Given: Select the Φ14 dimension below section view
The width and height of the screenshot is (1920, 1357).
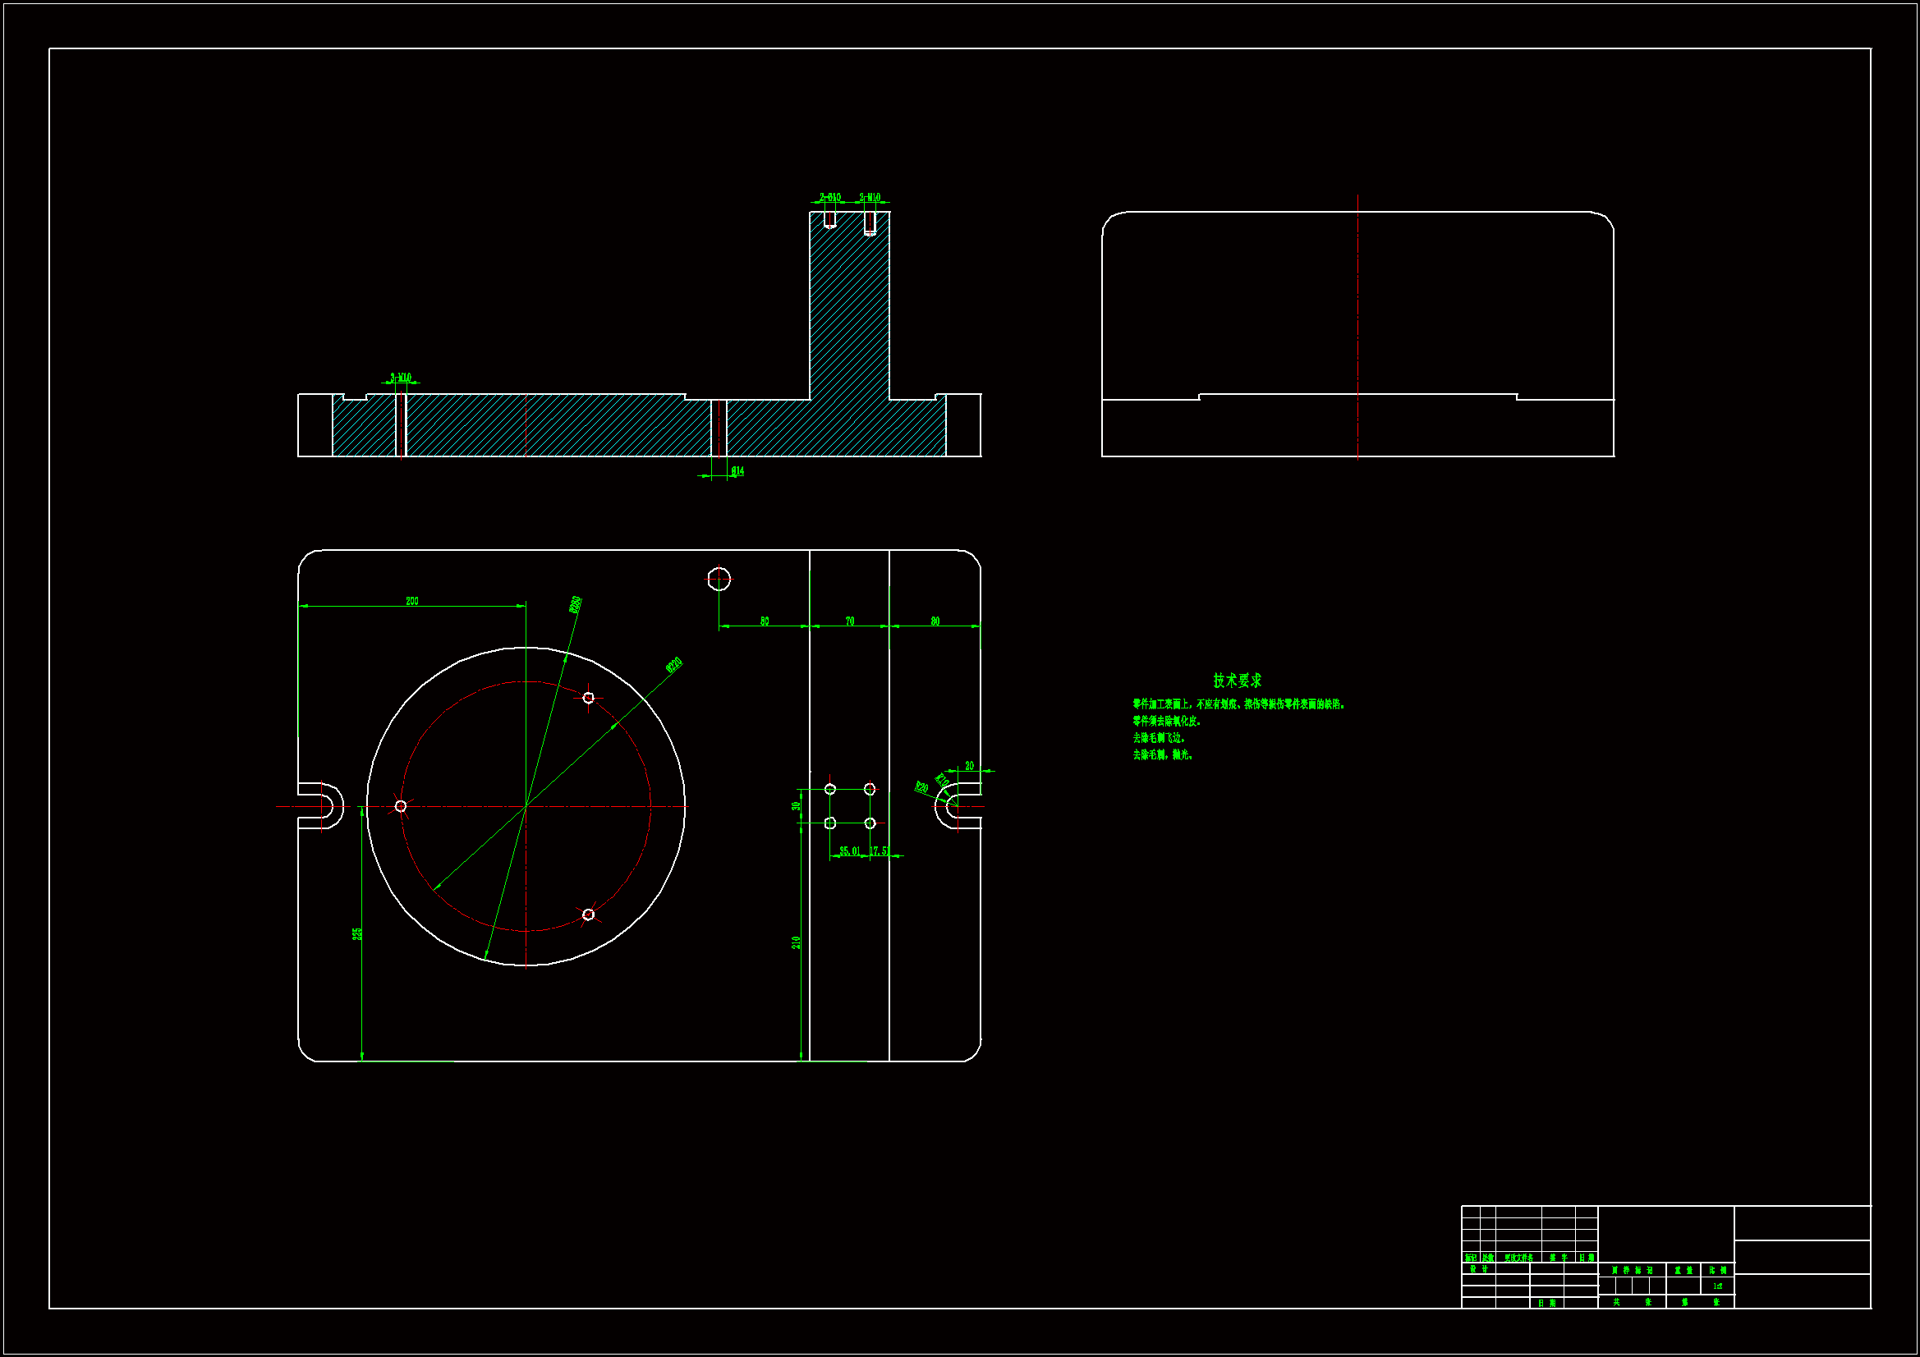Looking at the screenshot, I should (737, 471).
